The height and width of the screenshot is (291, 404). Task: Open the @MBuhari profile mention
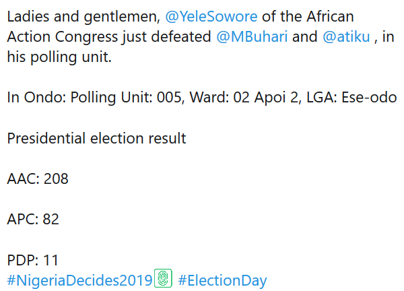(x=252, y=37)
